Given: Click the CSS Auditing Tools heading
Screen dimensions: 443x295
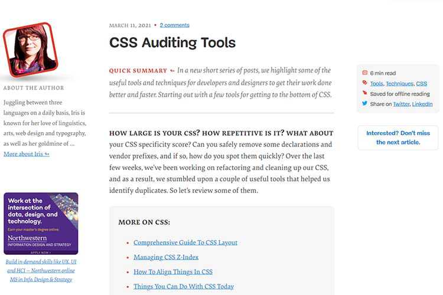Looking at the screenshot, I should pos(172,42).
